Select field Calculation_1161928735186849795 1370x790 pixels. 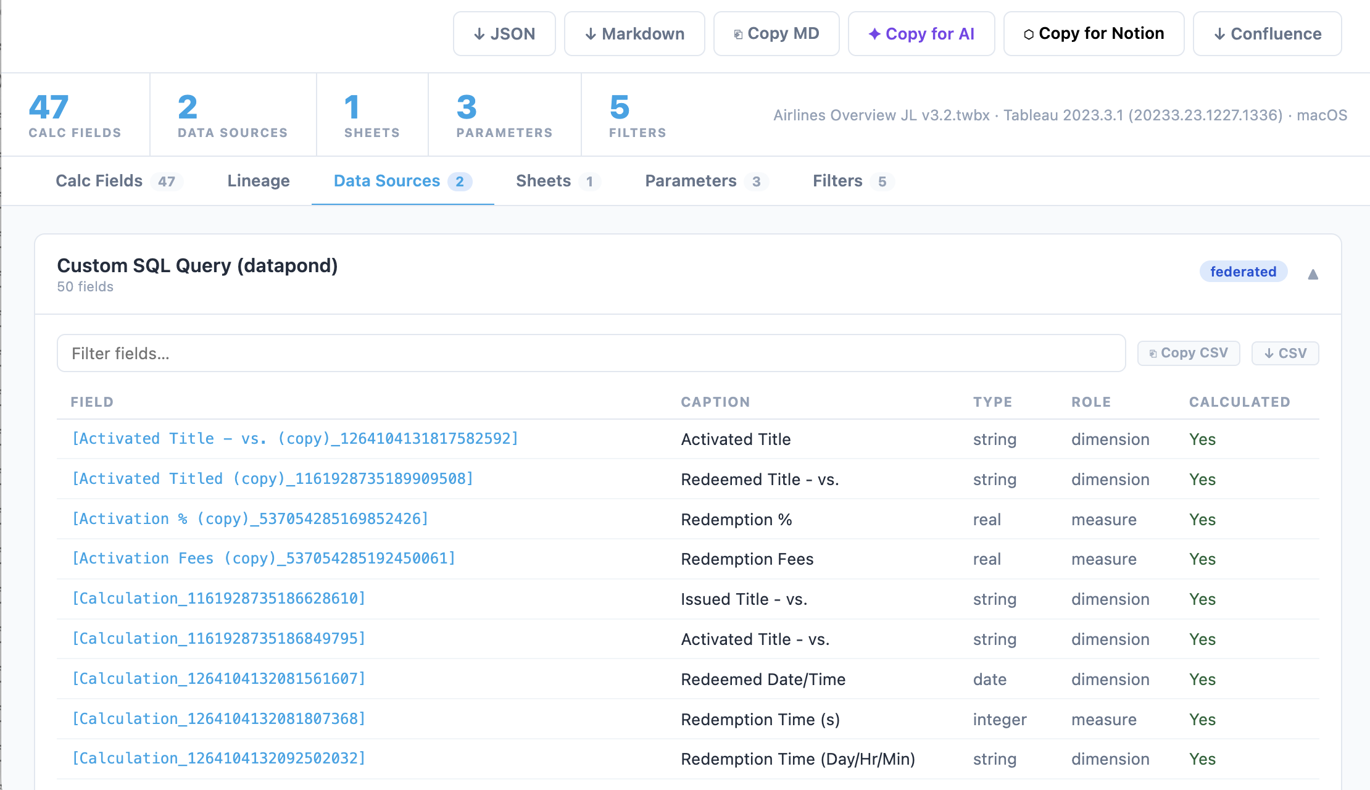point(219,639)
